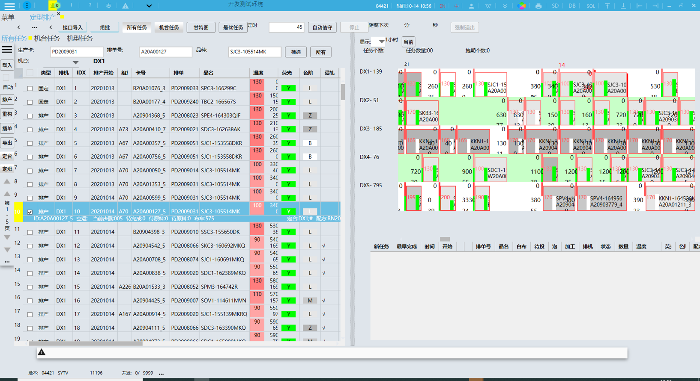Click the 当前 button
The height and width of the screenshot is (381, 700).
[408, 42]
